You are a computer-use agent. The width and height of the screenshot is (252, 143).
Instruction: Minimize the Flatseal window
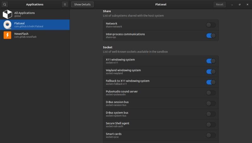point(232,4)
